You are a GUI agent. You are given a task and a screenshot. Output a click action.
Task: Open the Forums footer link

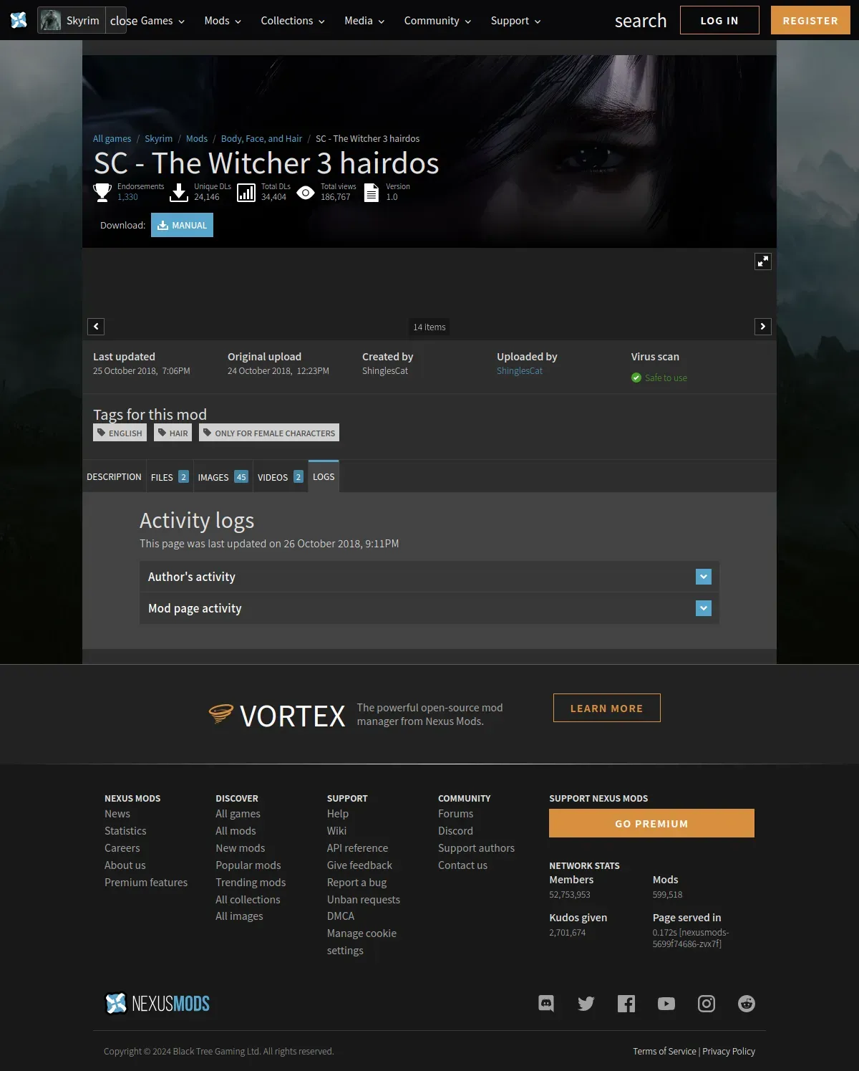[455, 814]
